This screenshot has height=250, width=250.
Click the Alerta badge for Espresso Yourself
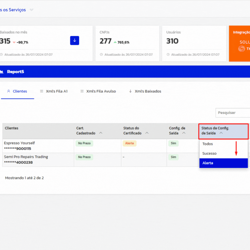(129, 143)
